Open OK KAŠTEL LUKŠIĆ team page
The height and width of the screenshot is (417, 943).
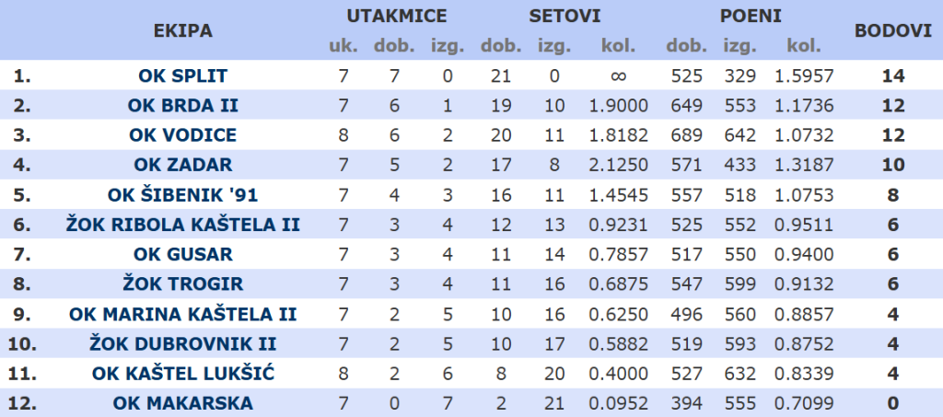click(x=182, y=374)
